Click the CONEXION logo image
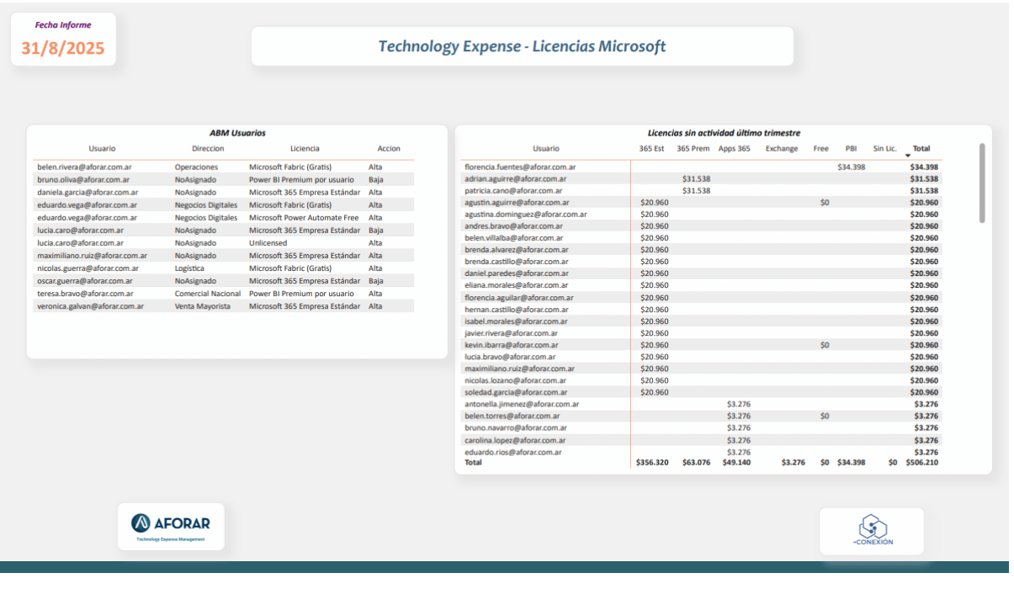 click(x=872, y=531)
